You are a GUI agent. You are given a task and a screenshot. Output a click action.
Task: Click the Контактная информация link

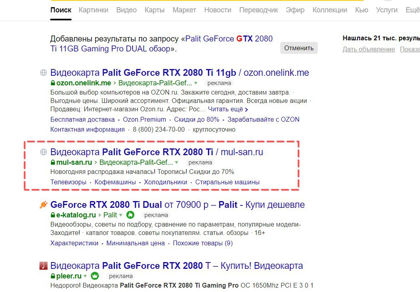coord(87,130)
